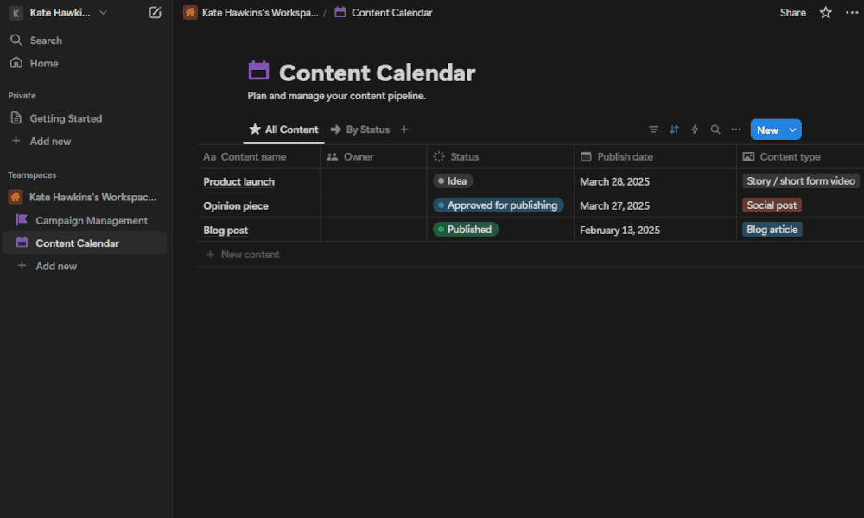Image resolution: width=864 pixels, height=518 pixels.
Task: Open the Status column header menu
Action: (500, 157)
